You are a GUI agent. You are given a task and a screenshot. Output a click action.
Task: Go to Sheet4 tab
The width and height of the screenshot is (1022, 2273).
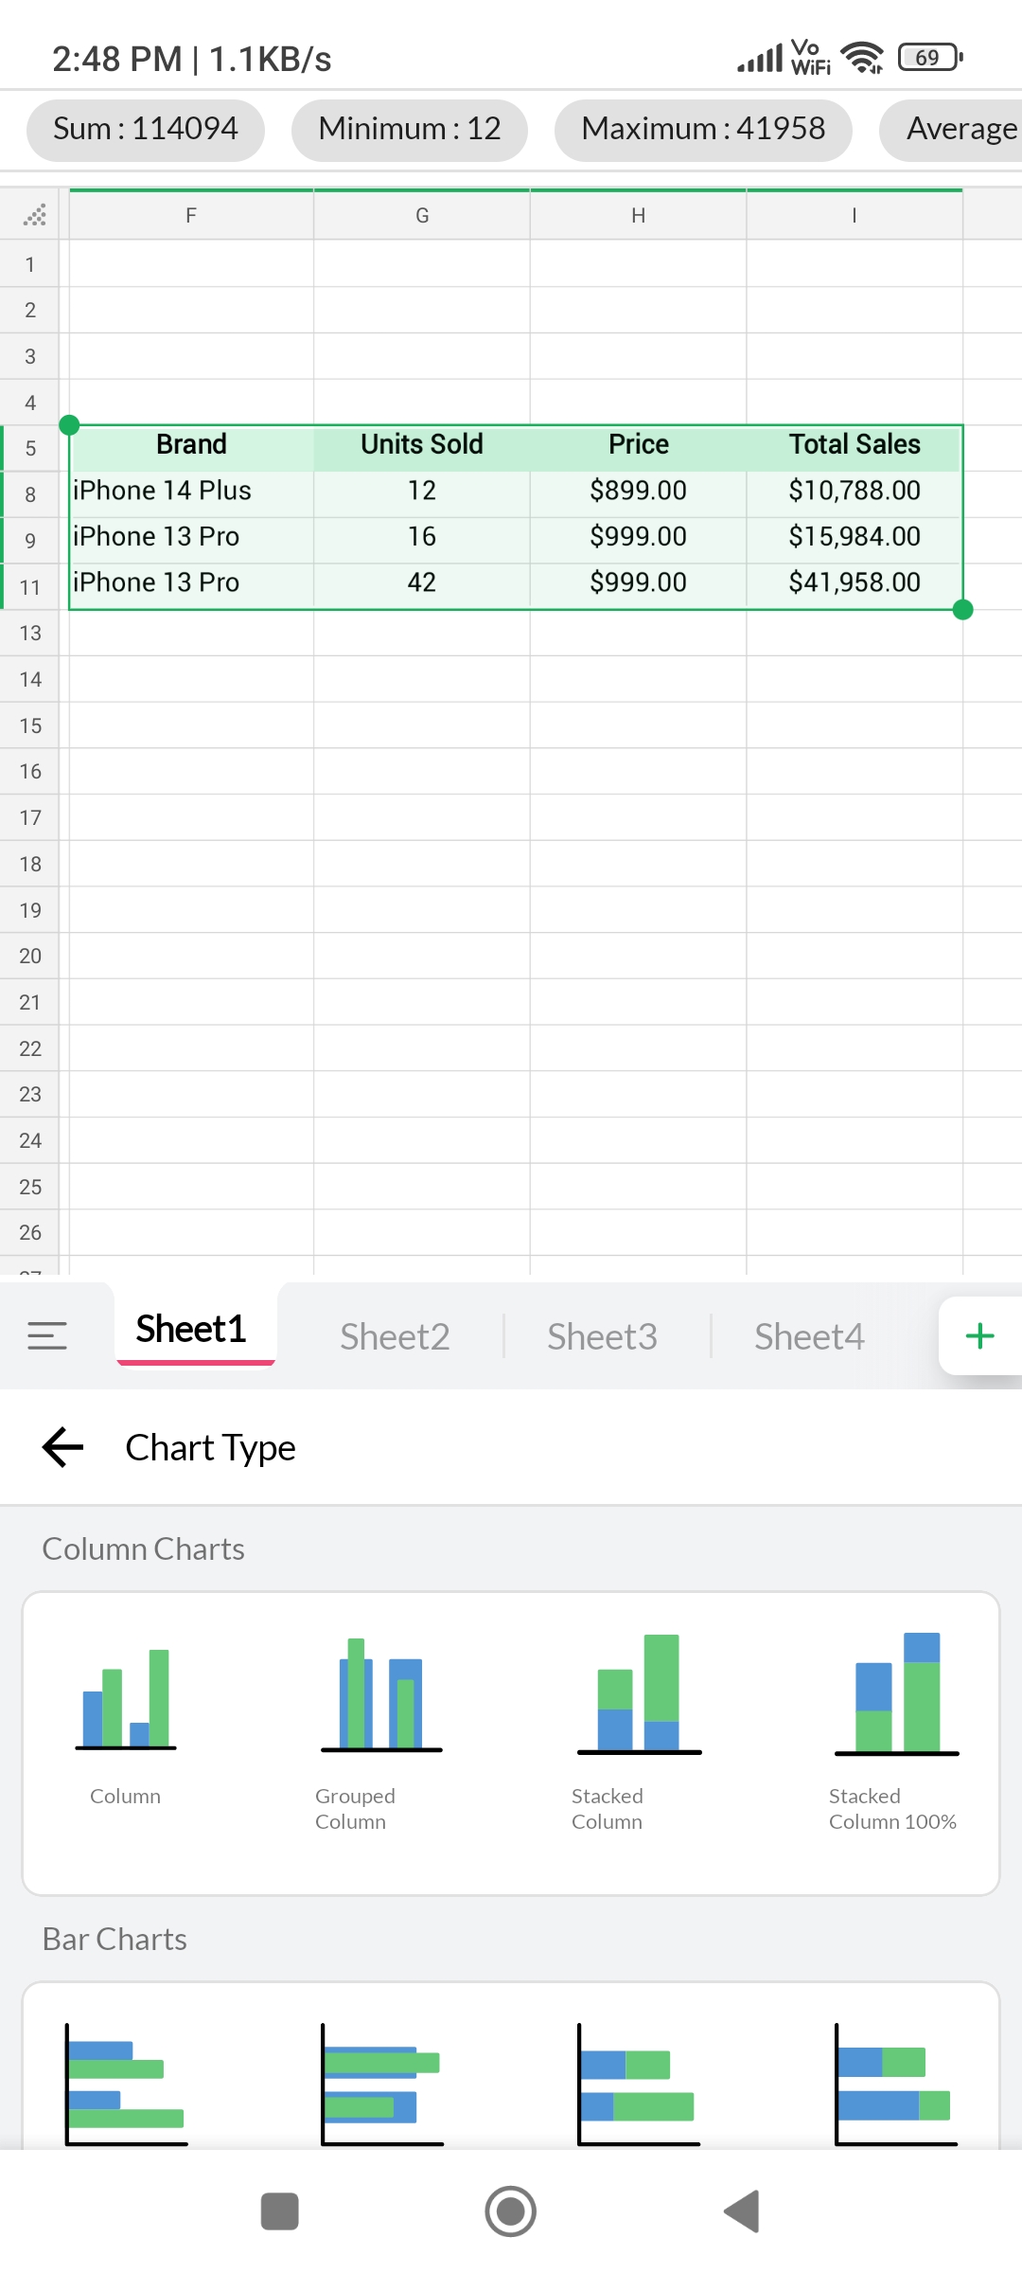pyautogui.click(x=809, y=1336)
